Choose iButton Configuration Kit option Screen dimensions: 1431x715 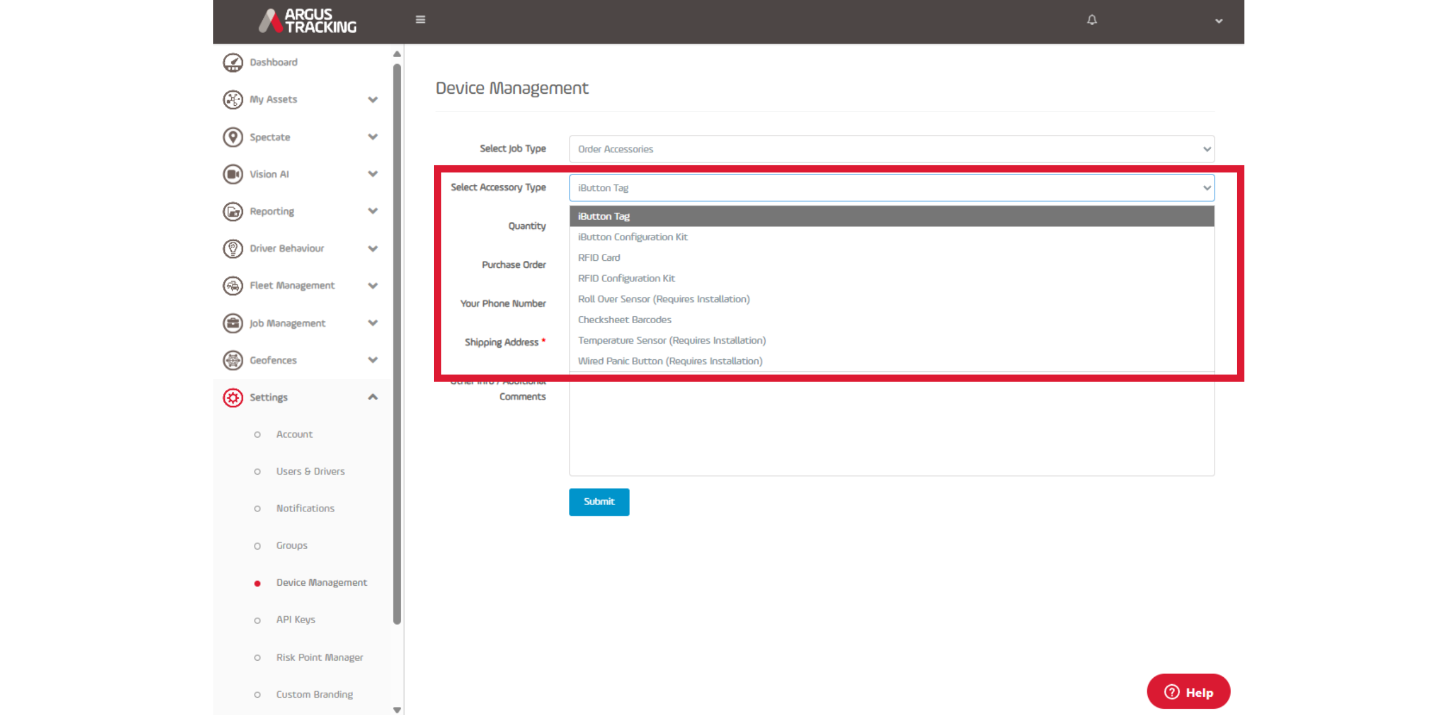891,237
